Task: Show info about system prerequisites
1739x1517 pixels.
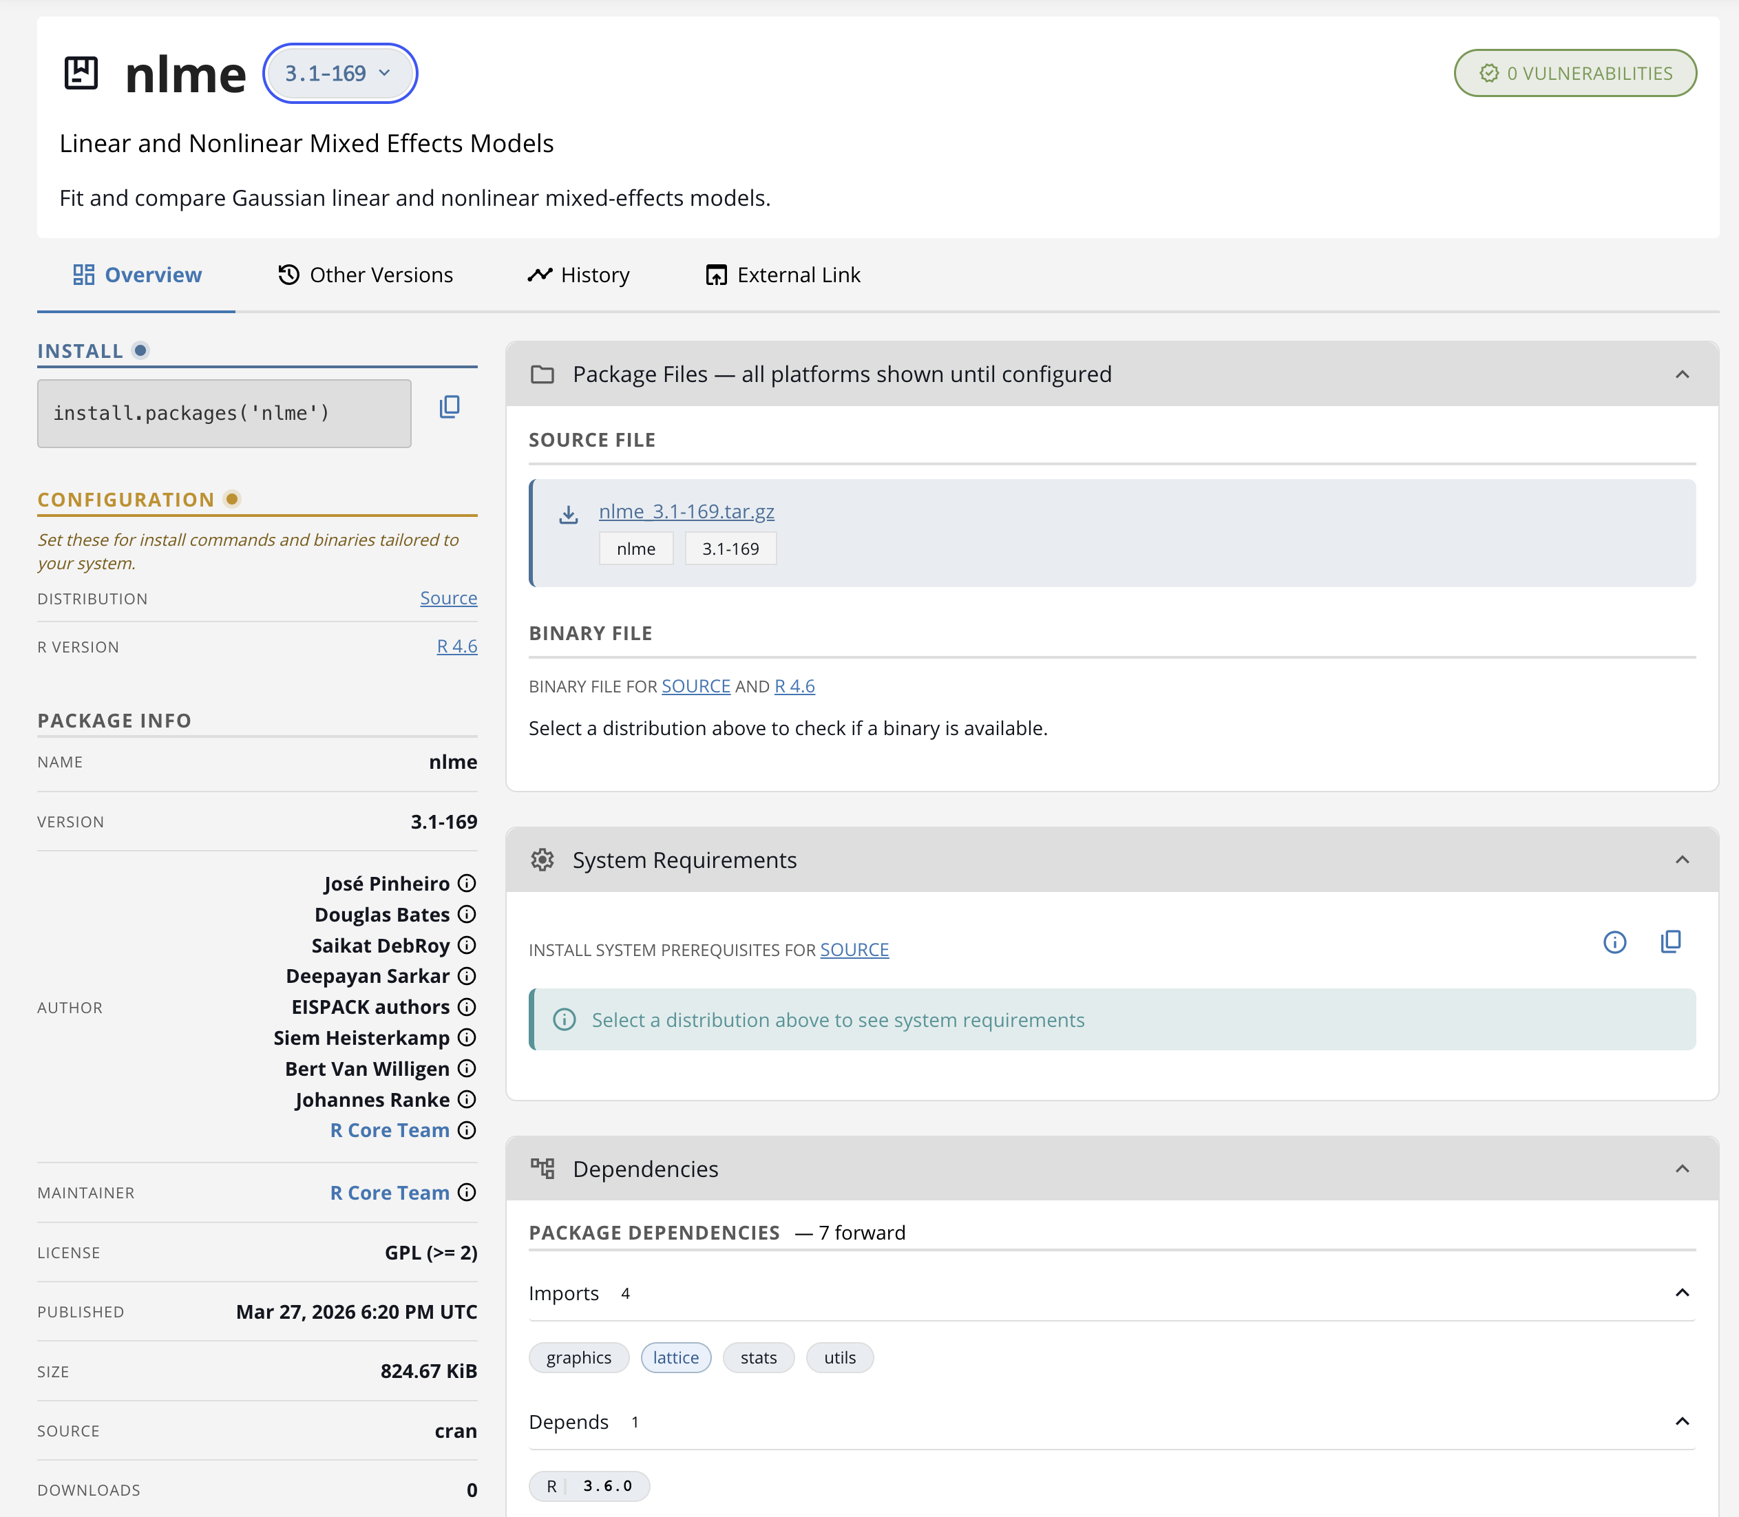Action: tap(1614, 942)
